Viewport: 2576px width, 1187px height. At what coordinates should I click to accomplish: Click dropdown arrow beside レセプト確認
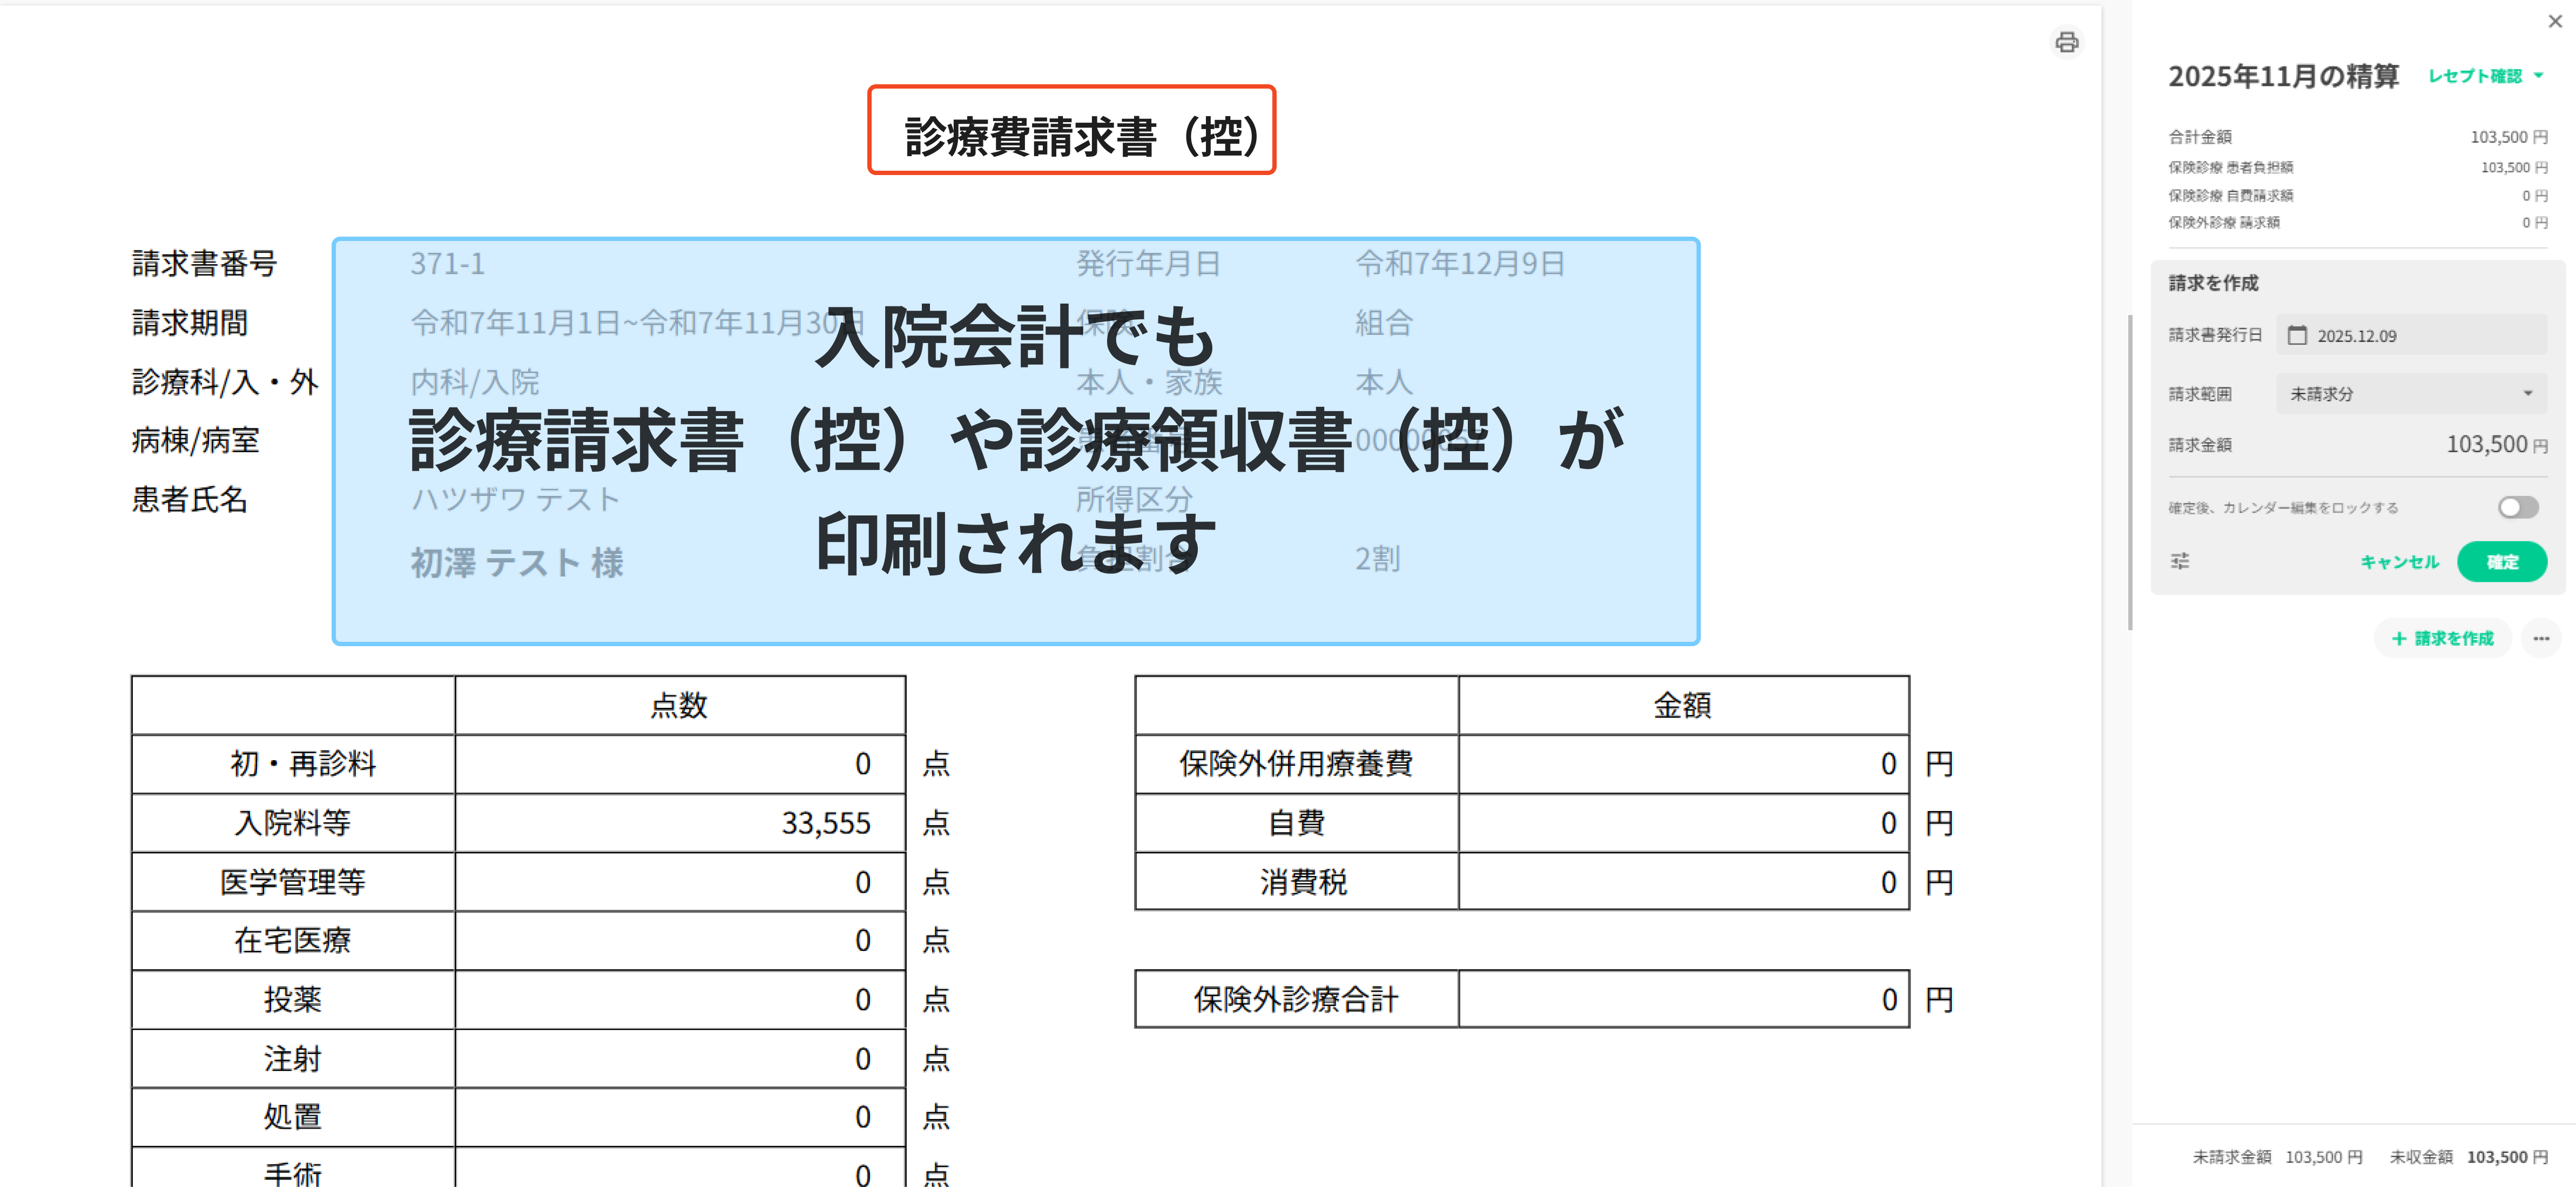(2538, 76)
